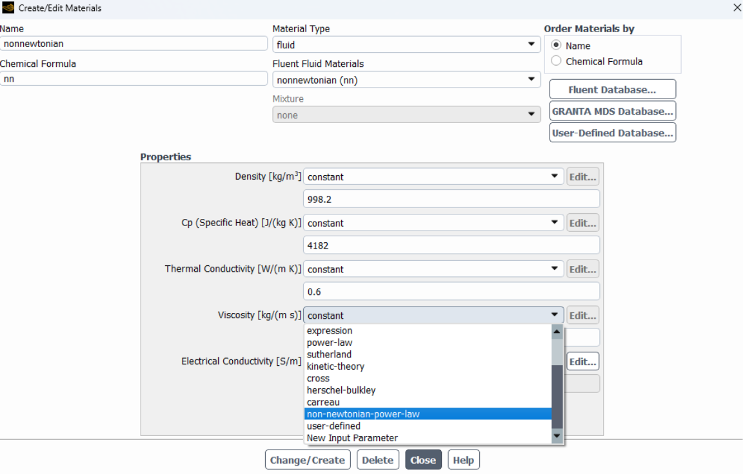Click the Delete material button
This screenshot has height=474, width=743.
[x=377, y=460]
